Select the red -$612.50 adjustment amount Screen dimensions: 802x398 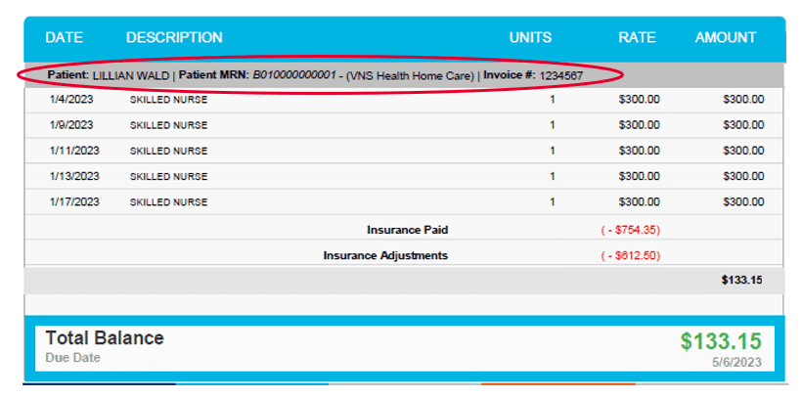point(631,255)
